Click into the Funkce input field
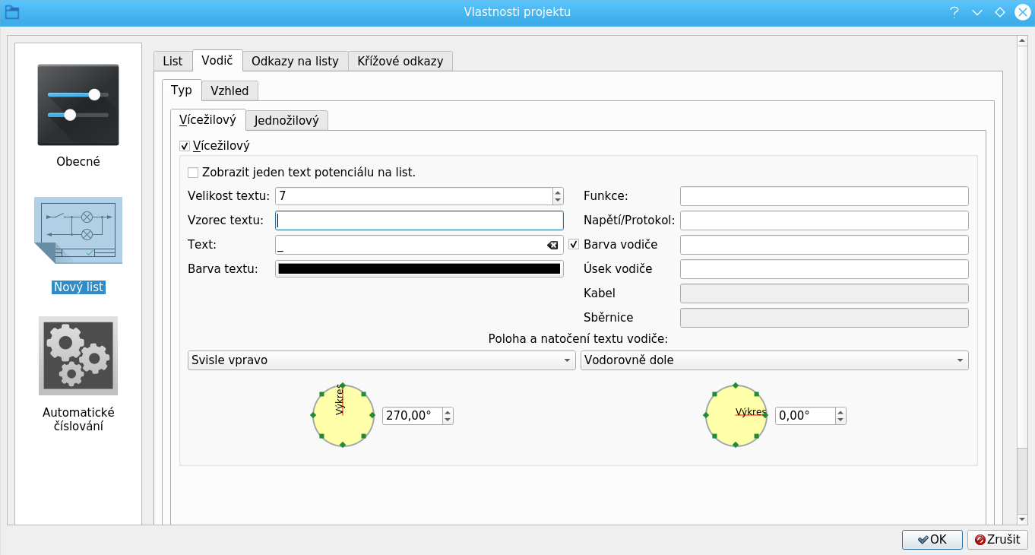 tap(824, 196)
